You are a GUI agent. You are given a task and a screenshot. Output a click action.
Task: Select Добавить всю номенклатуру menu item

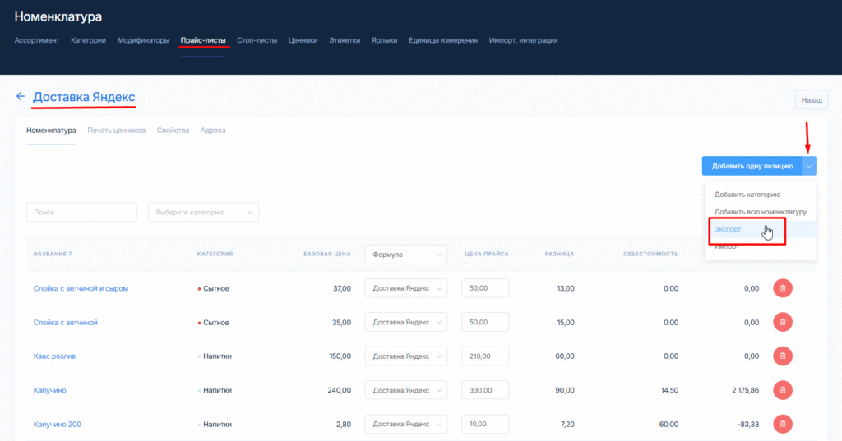coord(760,212)
